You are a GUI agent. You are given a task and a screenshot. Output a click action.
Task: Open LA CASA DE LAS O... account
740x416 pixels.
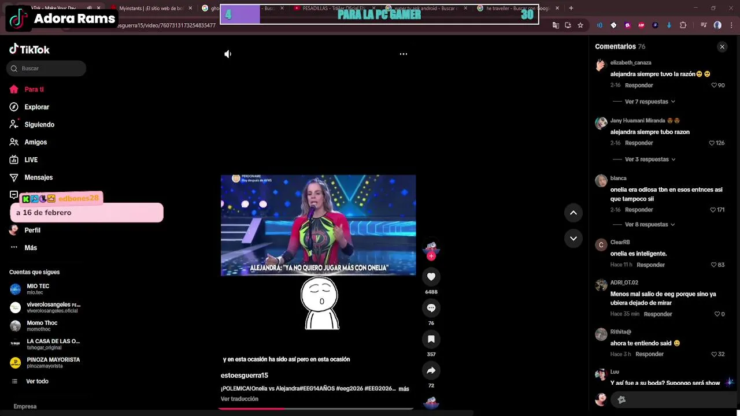point(46,344)
